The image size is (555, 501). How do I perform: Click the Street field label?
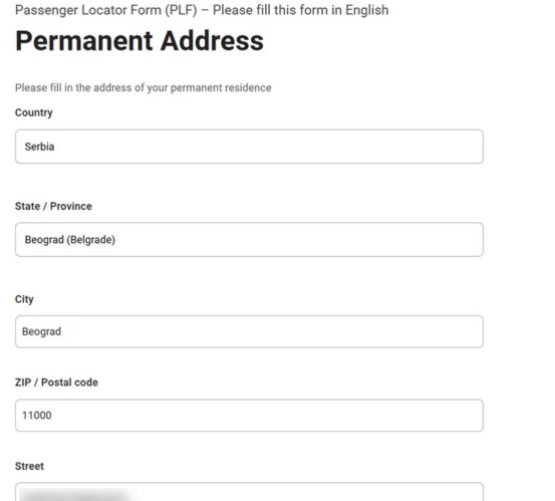click(29, 467)
